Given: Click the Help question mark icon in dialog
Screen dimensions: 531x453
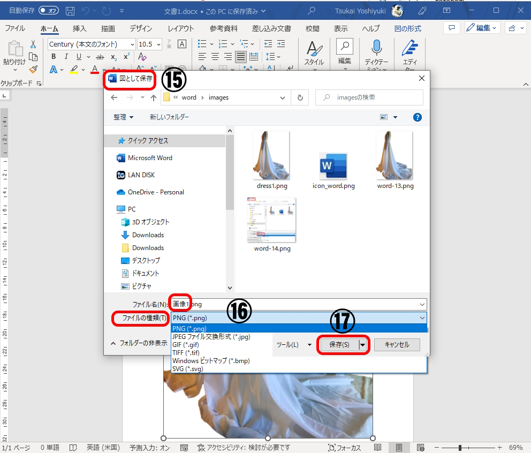Looking at the screenshot, I should tap(418, 117).
